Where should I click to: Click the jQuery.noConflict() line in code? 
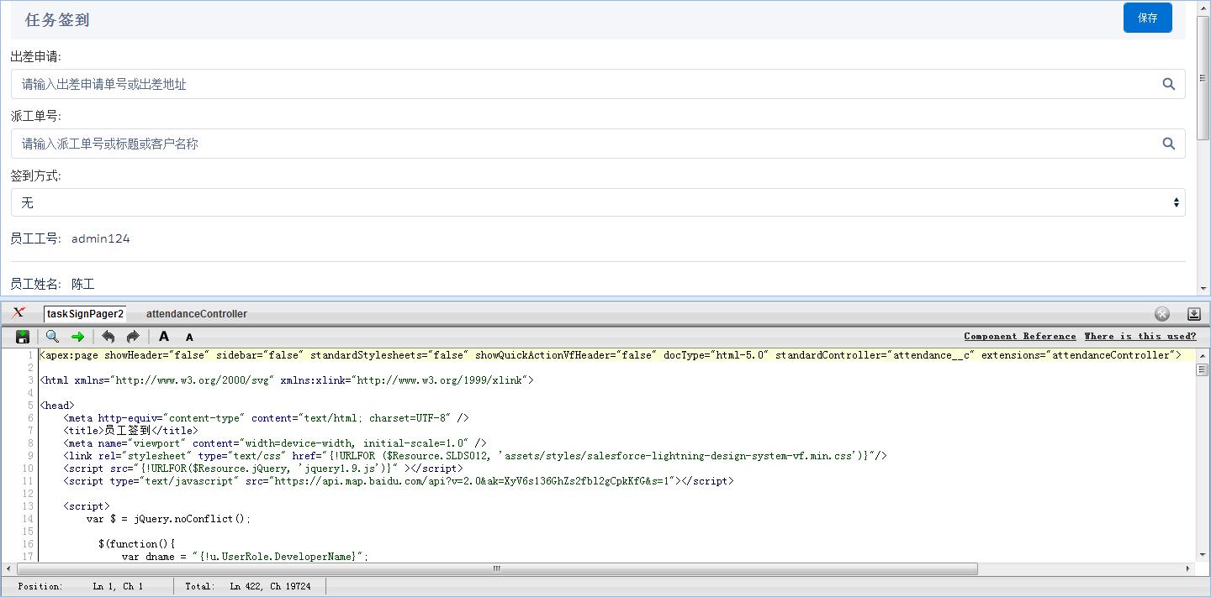coord(168,519)
